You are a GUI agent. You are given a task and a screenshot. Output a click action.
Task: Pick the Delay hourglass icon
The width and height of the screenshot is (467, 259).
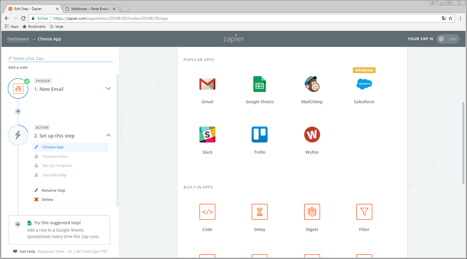(259, 212)
